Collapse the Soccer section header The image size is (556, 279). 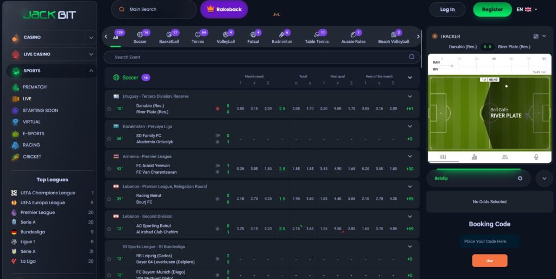point(410,77)
